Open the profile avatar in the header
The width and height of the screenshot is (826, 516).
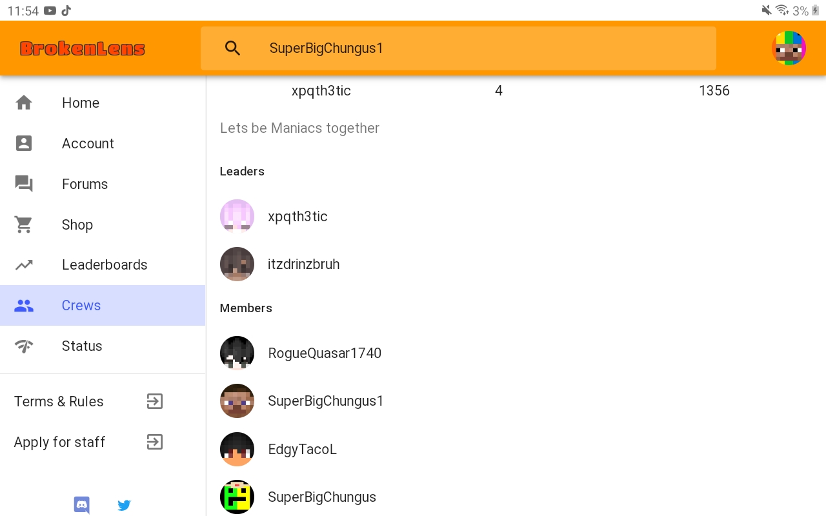point(789,48)
